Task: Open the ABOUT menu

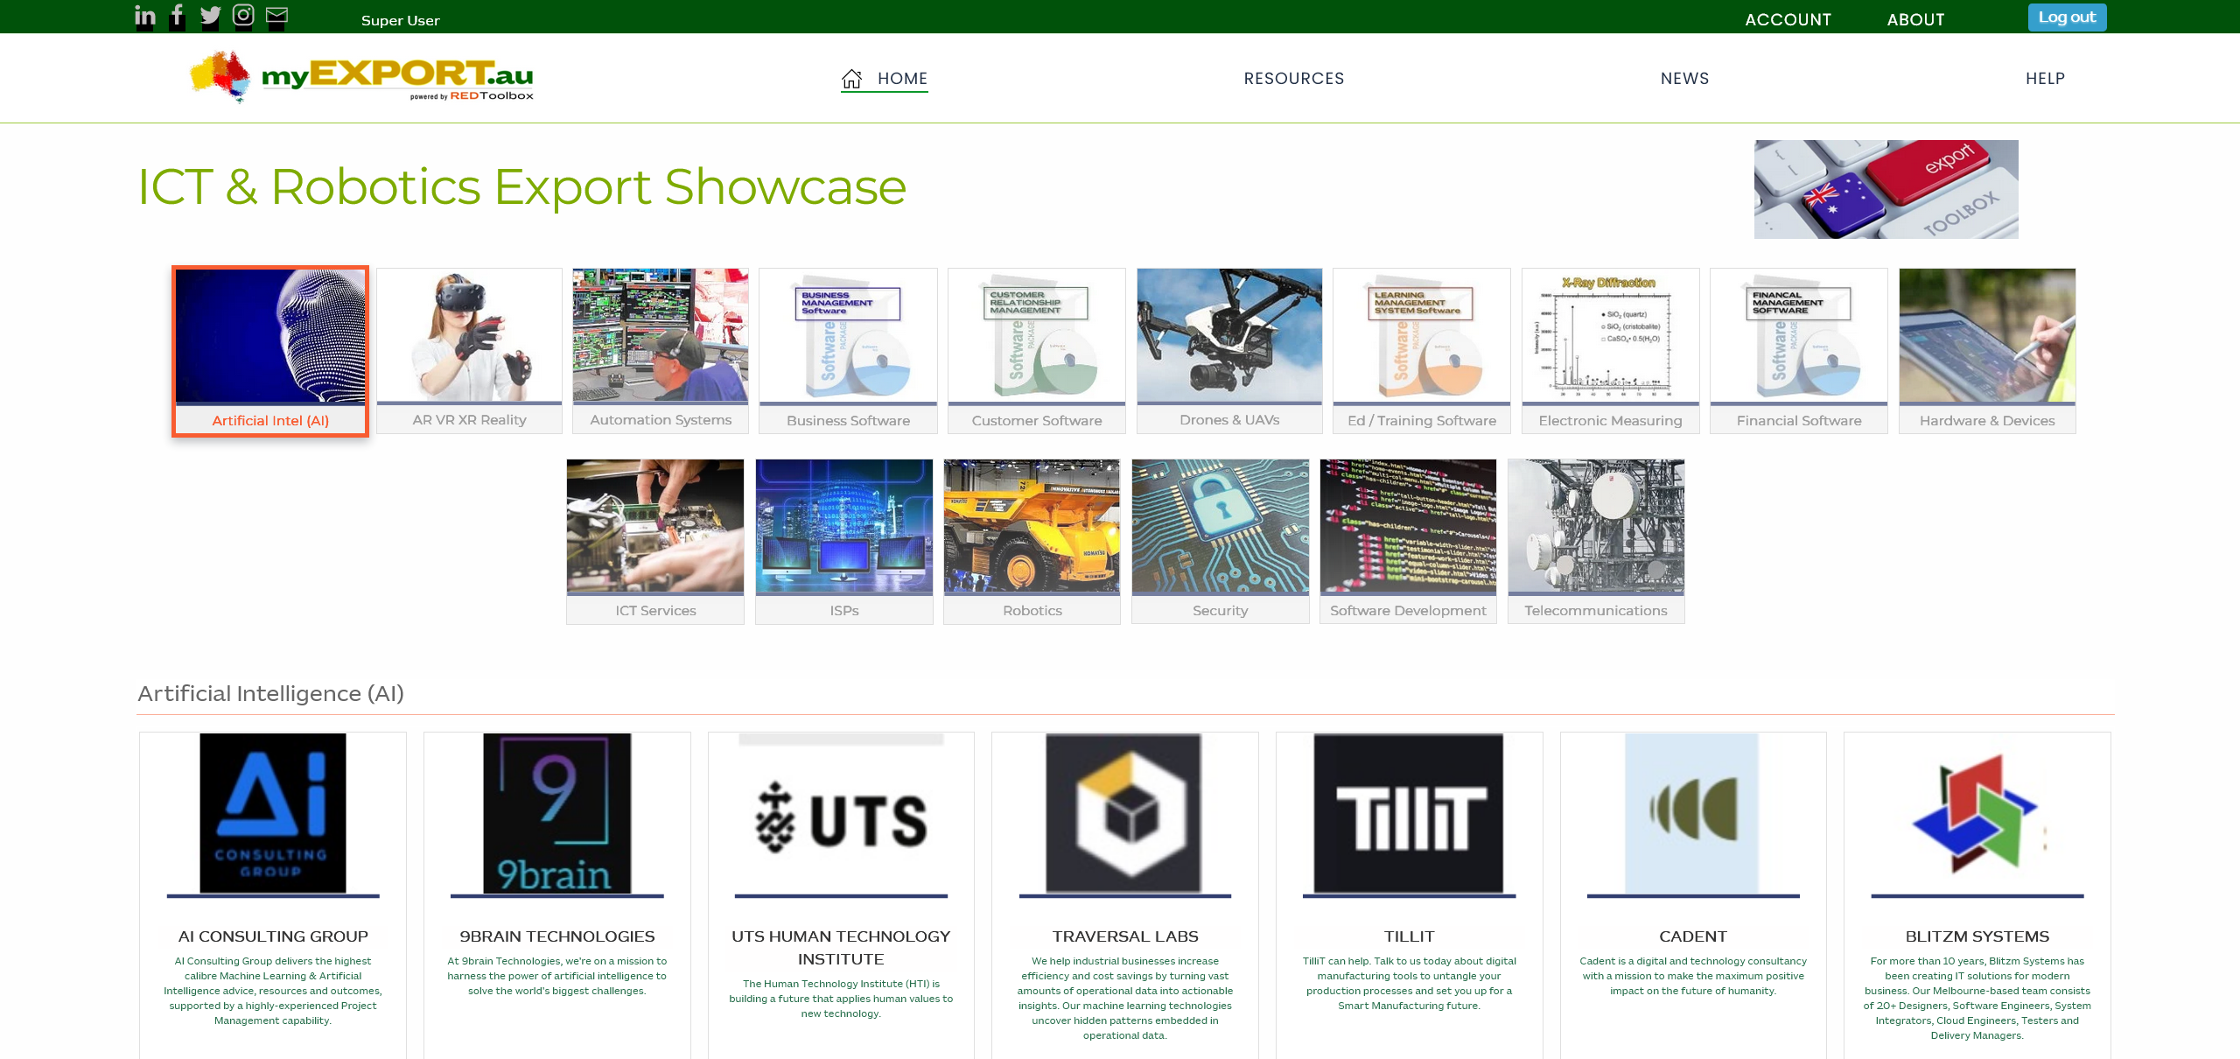Action: pos(1915,19)
